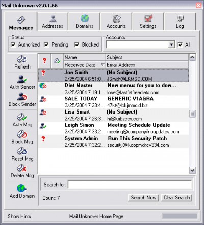Click the message list scrollbar thumb
204x225 pixels.
point(192,114)
